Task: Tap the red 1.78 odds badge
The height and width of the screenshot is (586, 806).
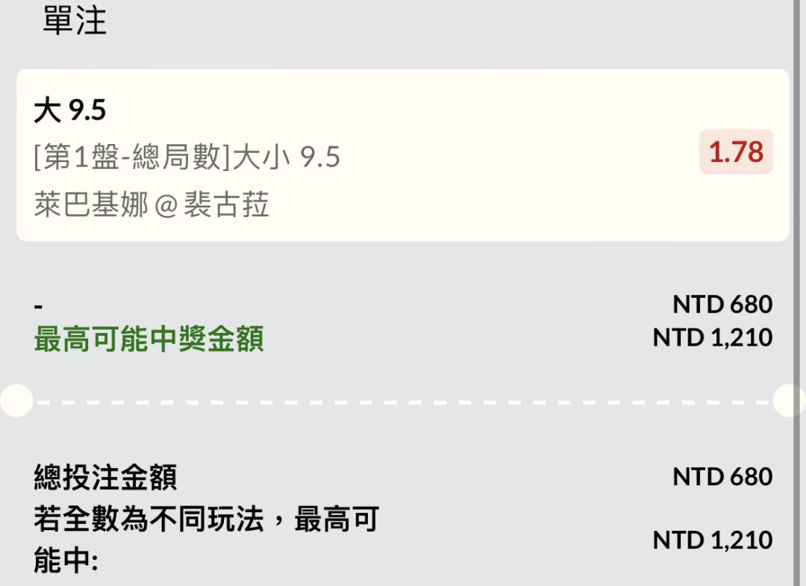Action: click(736, 152)
